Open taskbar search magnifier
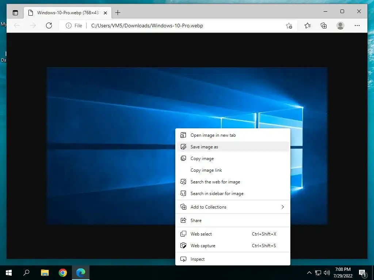 point(26,273)
